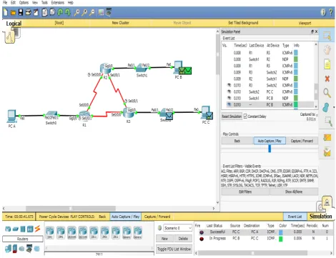Click the Toggle PDU List Window button
Image resolution: width=336 pixels, height=258 pixels.
pos(174,249)
